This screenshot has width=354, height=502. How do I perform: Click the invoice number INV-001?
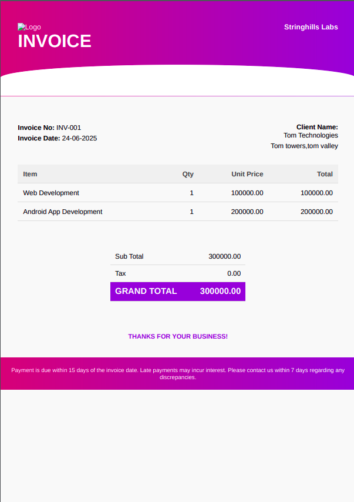69,128
